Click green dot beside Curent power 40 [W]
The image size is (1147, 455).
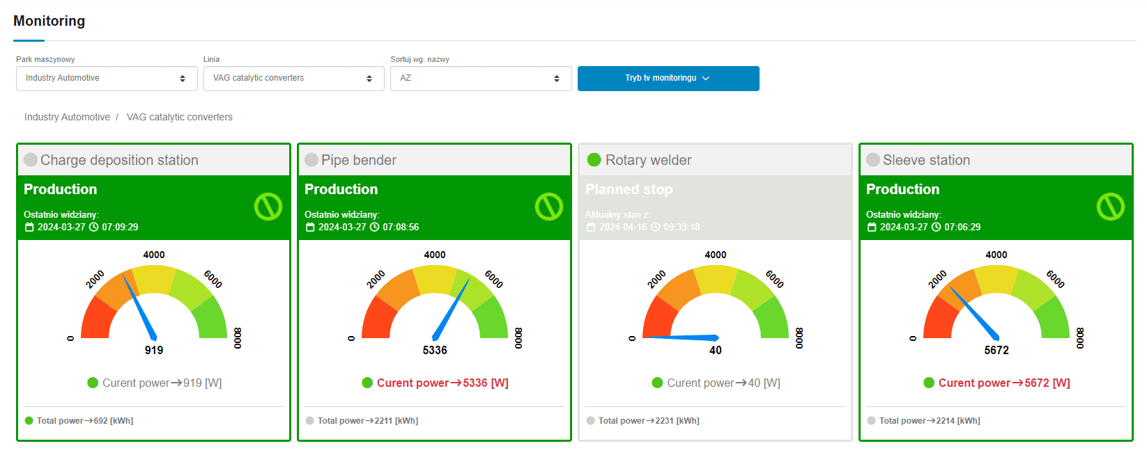[657, 383]
